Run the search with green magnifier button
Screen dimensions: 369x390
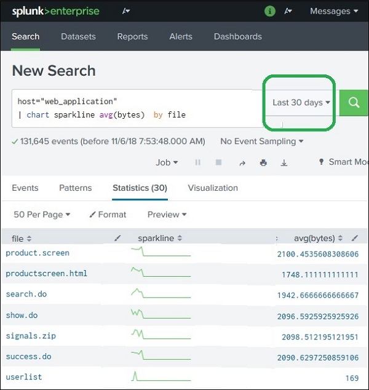[354, 103]
